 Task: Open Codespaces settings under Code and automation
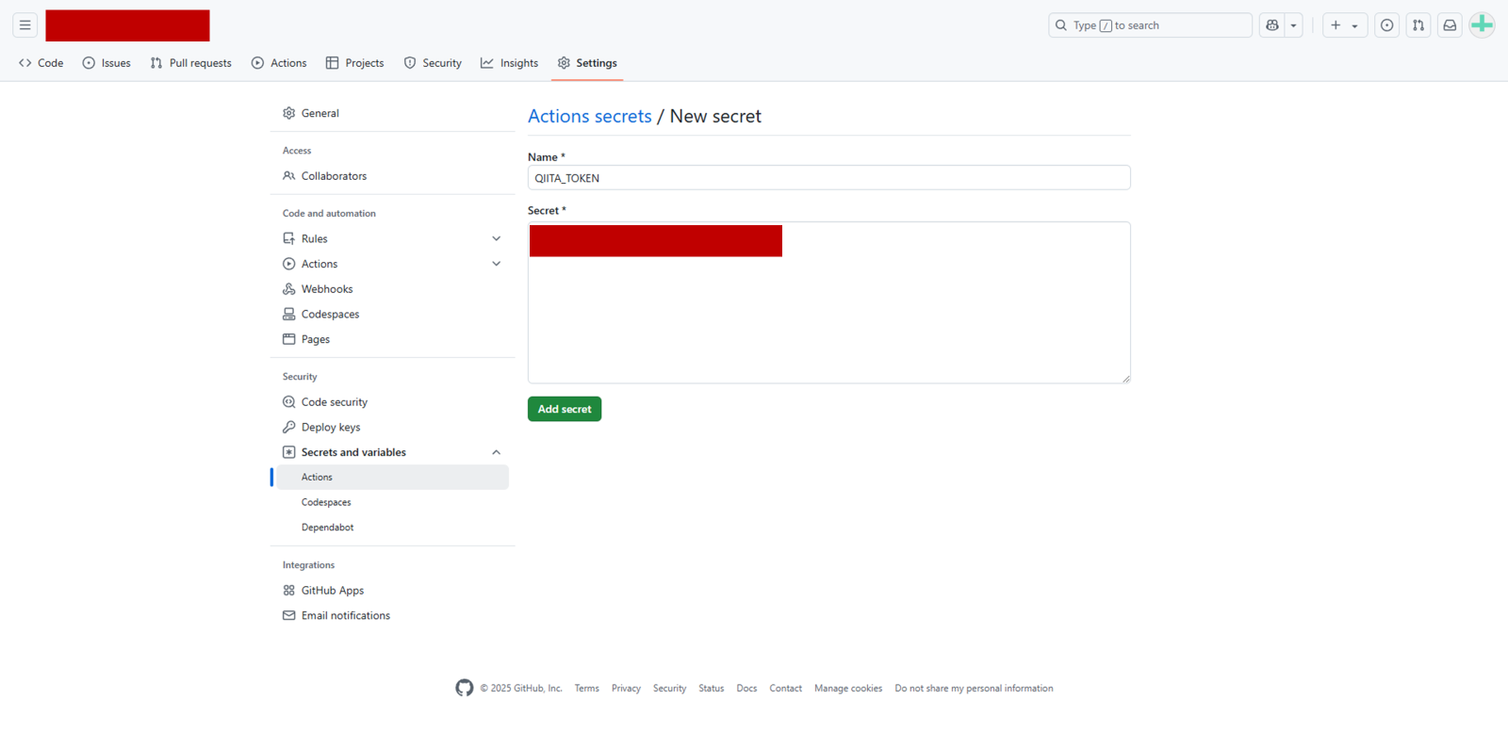392,315
